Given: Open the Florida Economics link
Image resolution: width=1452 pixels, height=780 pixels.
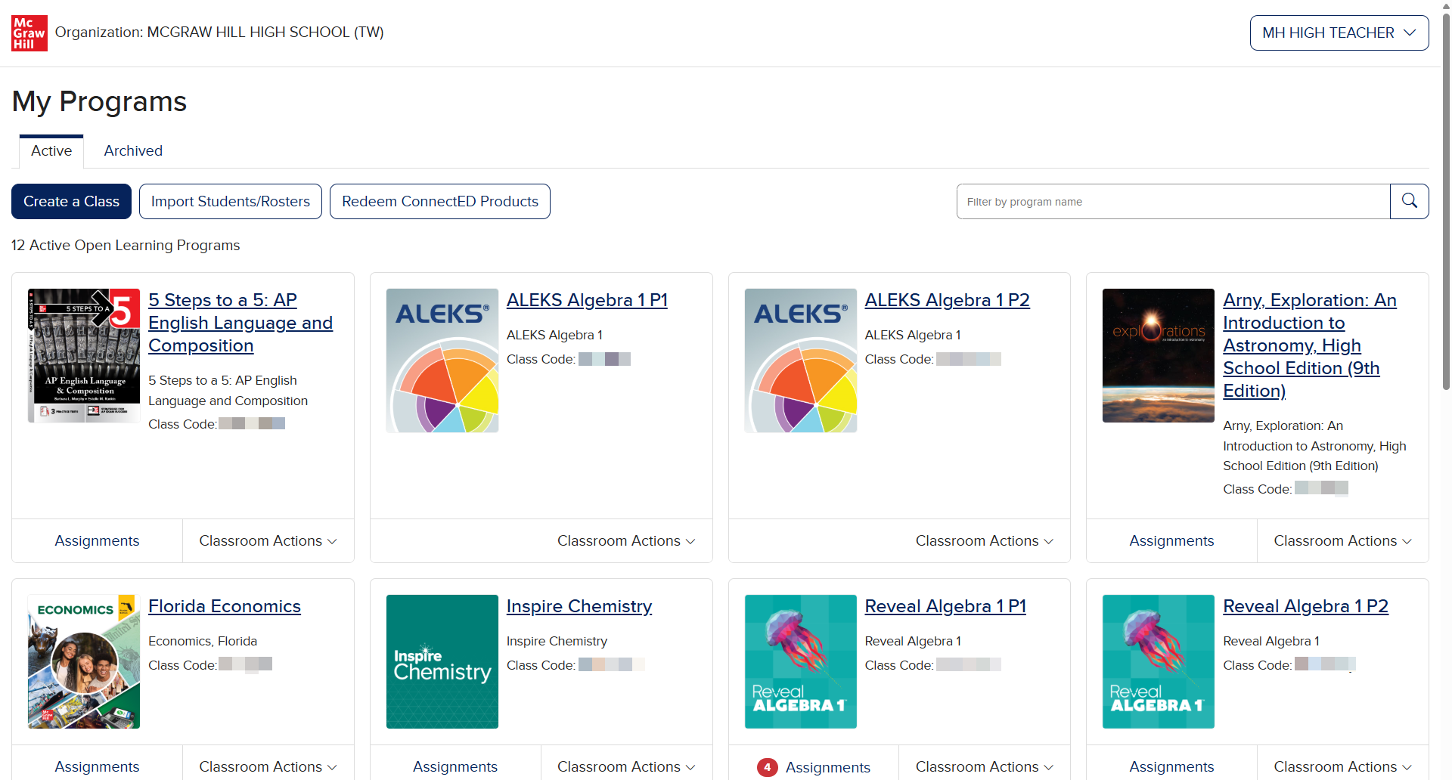Looking at the screenshot, I should [225, 606].
